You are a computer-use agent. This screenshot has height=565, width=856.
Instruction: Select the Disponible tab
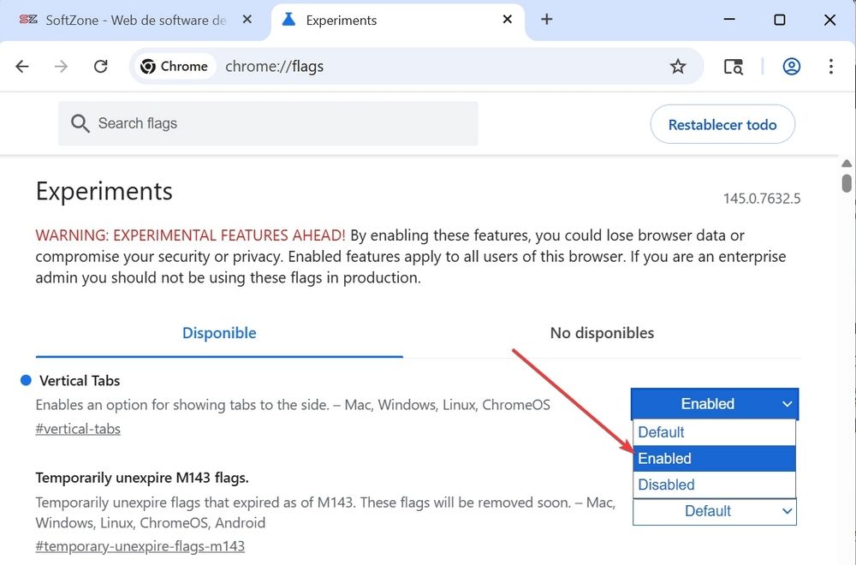coord(218,333)
